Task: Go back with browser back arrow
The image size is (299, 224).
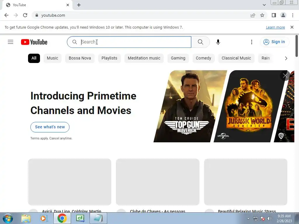Action: [x=6, y=15]
